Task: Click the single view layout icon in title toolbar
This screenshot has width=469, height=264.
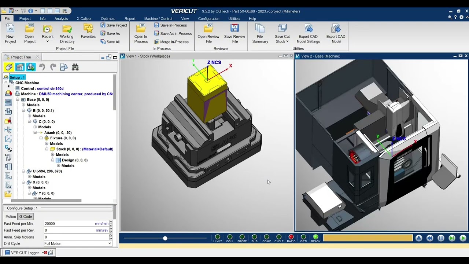Action: [x=42, y=11]
